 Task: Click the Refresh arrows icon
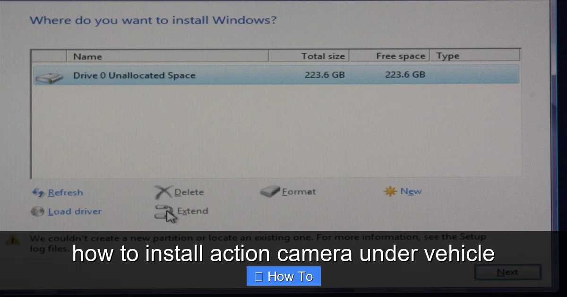click(x=38, y=192)
